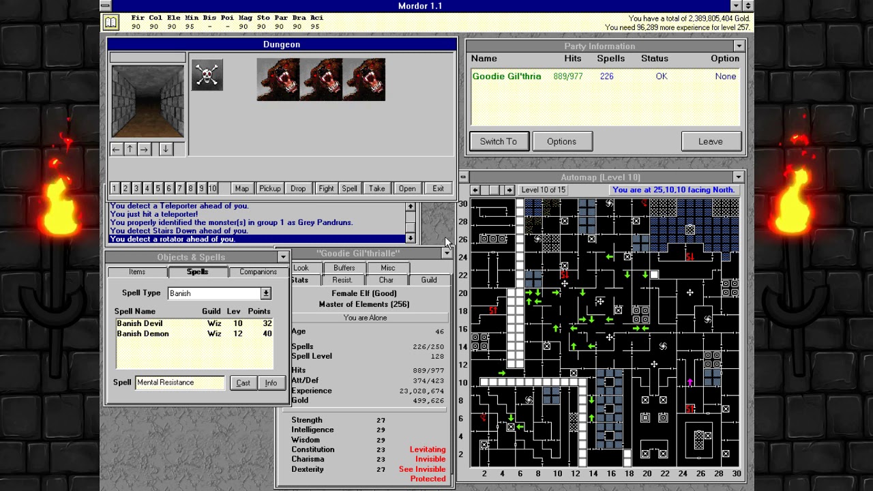This screenshot has height=491, width=873.
Task: Minimize the Party Information window
Action: pos(739,46)
